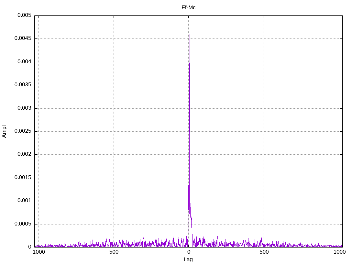Click the x-axis label "Lag"
This screenshot has width=352, height=264.
(x=188, y=260)
